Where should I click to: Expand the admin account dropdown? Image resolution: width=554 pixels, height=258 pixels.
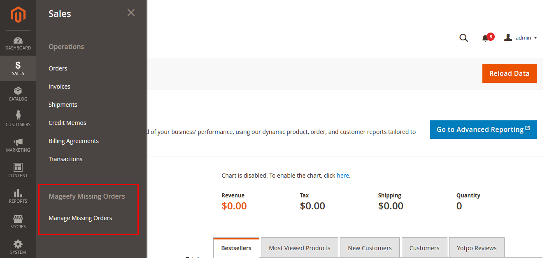521,38
